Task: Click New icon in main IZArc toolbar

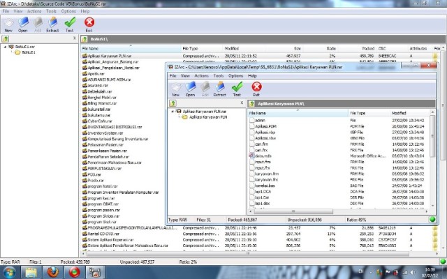Action: 8,24
